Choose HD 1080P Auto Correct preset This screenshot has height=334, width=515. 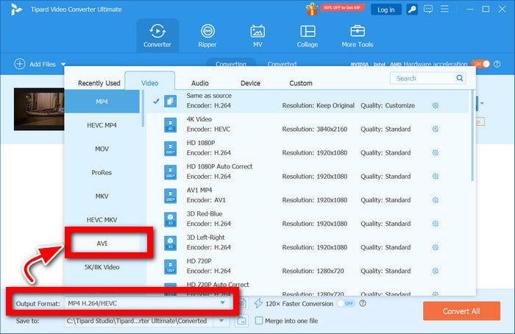[x=307, y=171]
